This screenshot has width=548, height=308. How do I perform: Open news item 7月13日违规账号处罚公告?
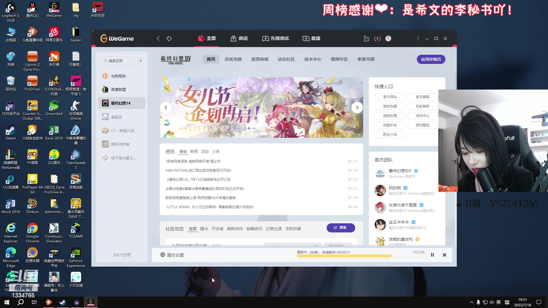click(198, 179)
